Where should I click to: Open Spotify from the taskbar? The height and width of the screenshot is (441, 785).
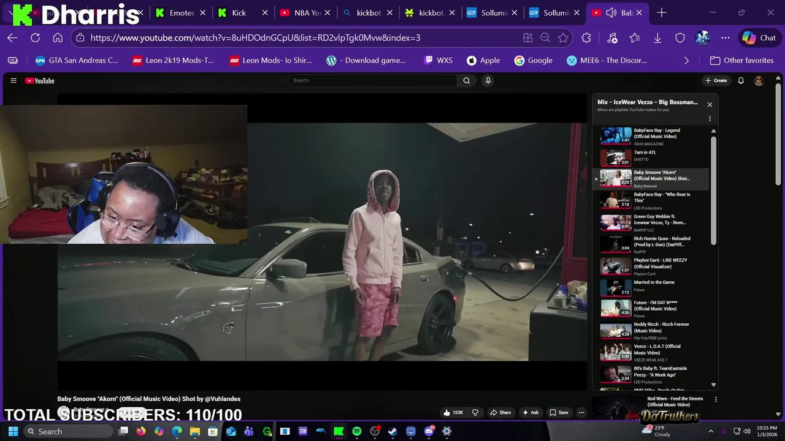(356, 431)
